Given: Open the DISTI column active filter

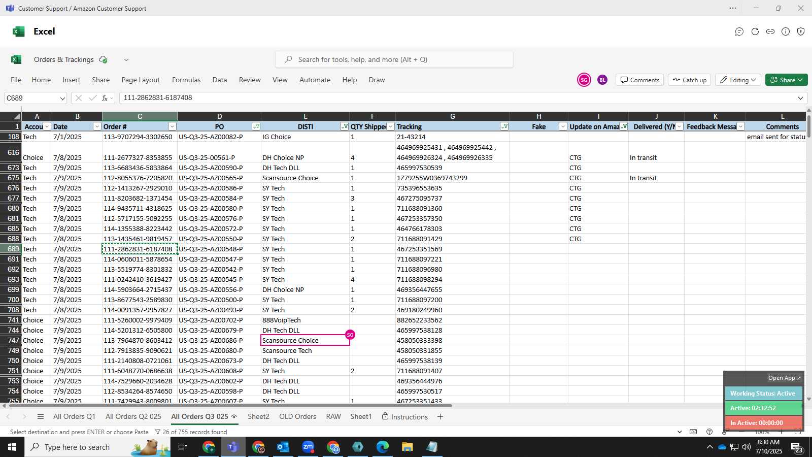Looking at the screenshot, I should [344, 126].
